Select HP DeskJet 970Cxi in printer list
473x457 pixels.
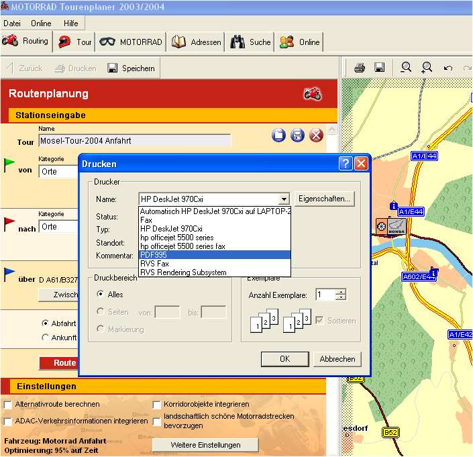215,229
